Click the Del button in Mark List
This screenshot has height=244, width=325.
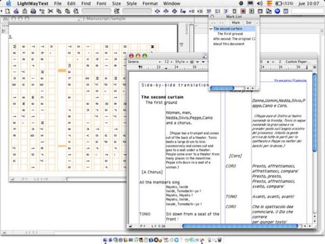coord(249,23)
